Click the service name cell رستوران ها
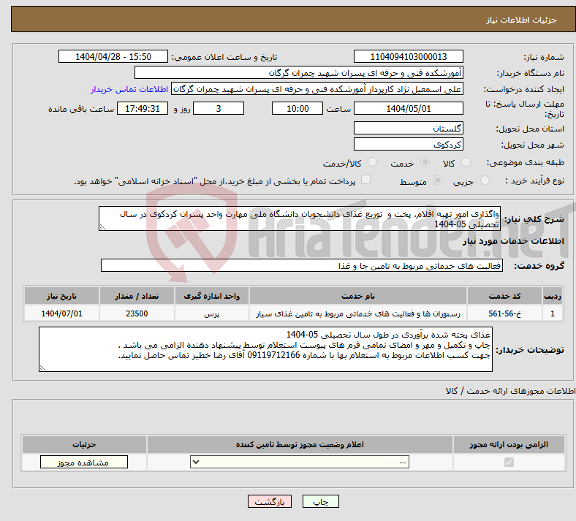Image resolution: width=576 pixels, height=521 pixels. pyautogui.click(x=358, y=313)
